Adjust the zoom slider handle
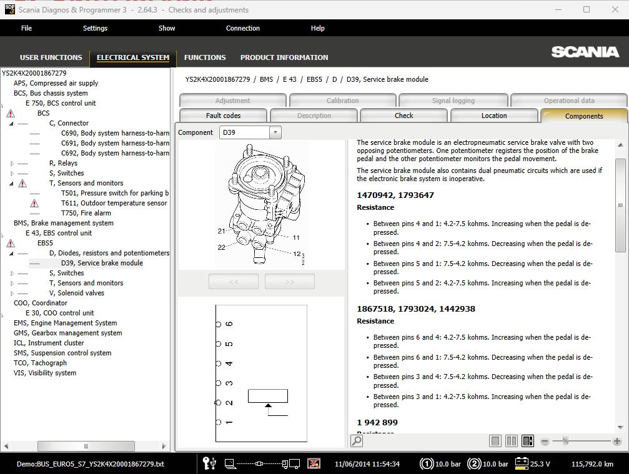Viewport: 629px width, 474px height. tap(565, 441)
